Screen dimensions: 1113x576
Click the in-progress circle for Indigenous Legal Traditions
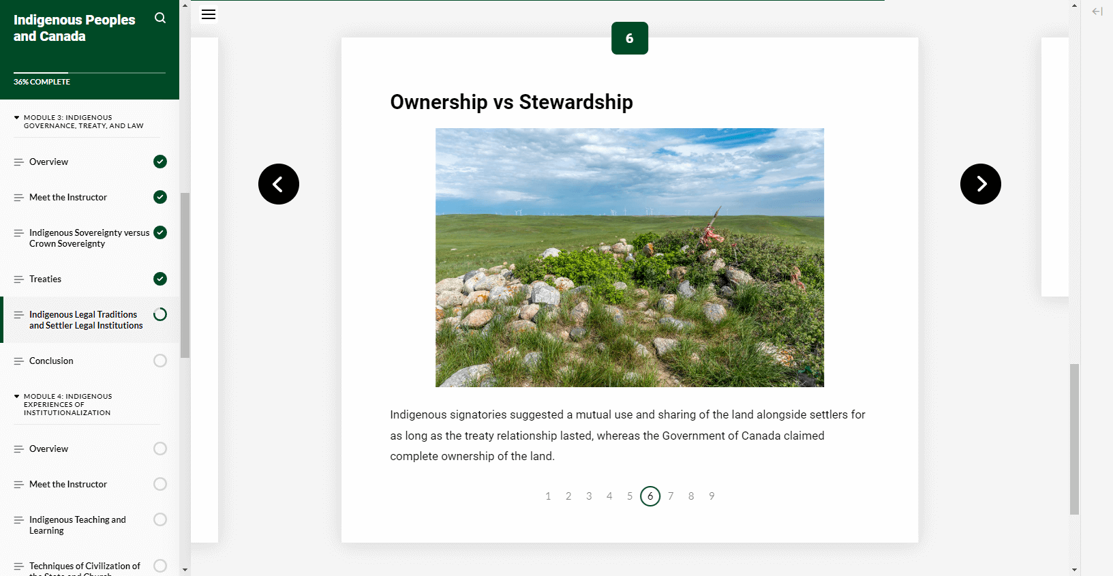click(x=160, y=314)
